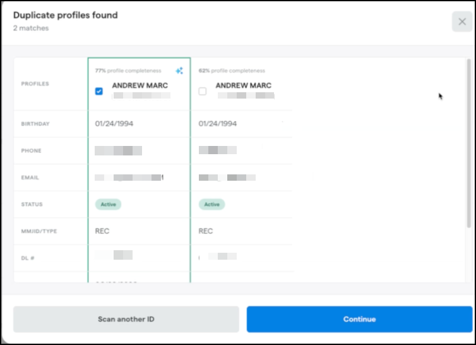The height and width of the screenshot is (345, 476).
Task: Click REC value in 62% profile column
Action: point(206,231)
